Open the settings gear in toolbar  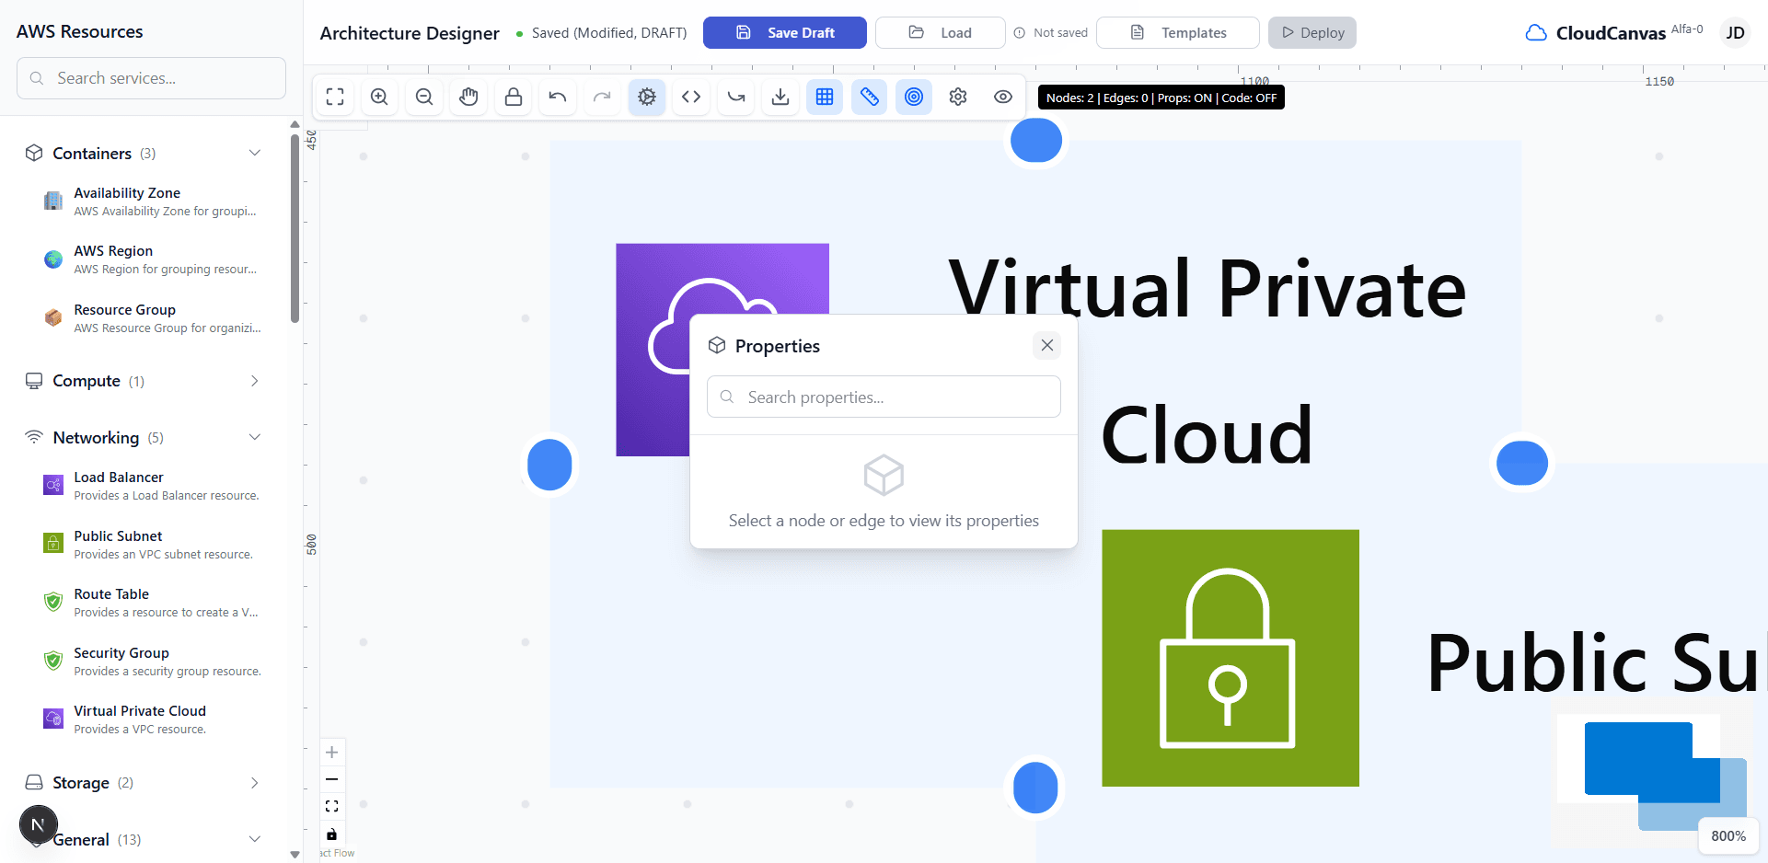pyautogui.click(x=958, y=97)
